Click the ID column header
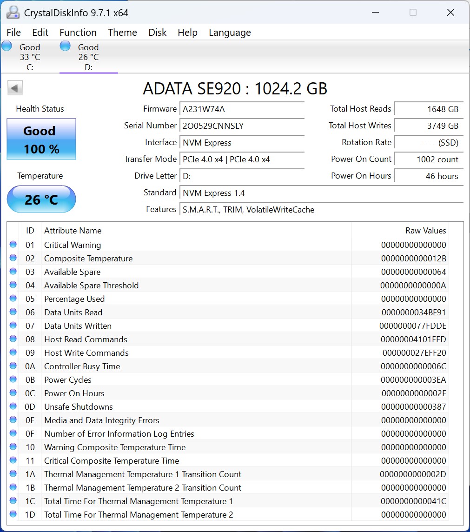Image resolution: width=470 pixels, height=532 pixels. [x=30, y=231]
